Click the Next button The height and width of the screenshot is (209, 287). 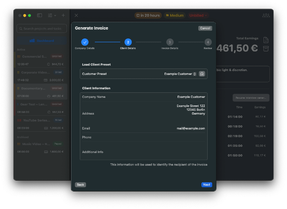pos(207,185)
